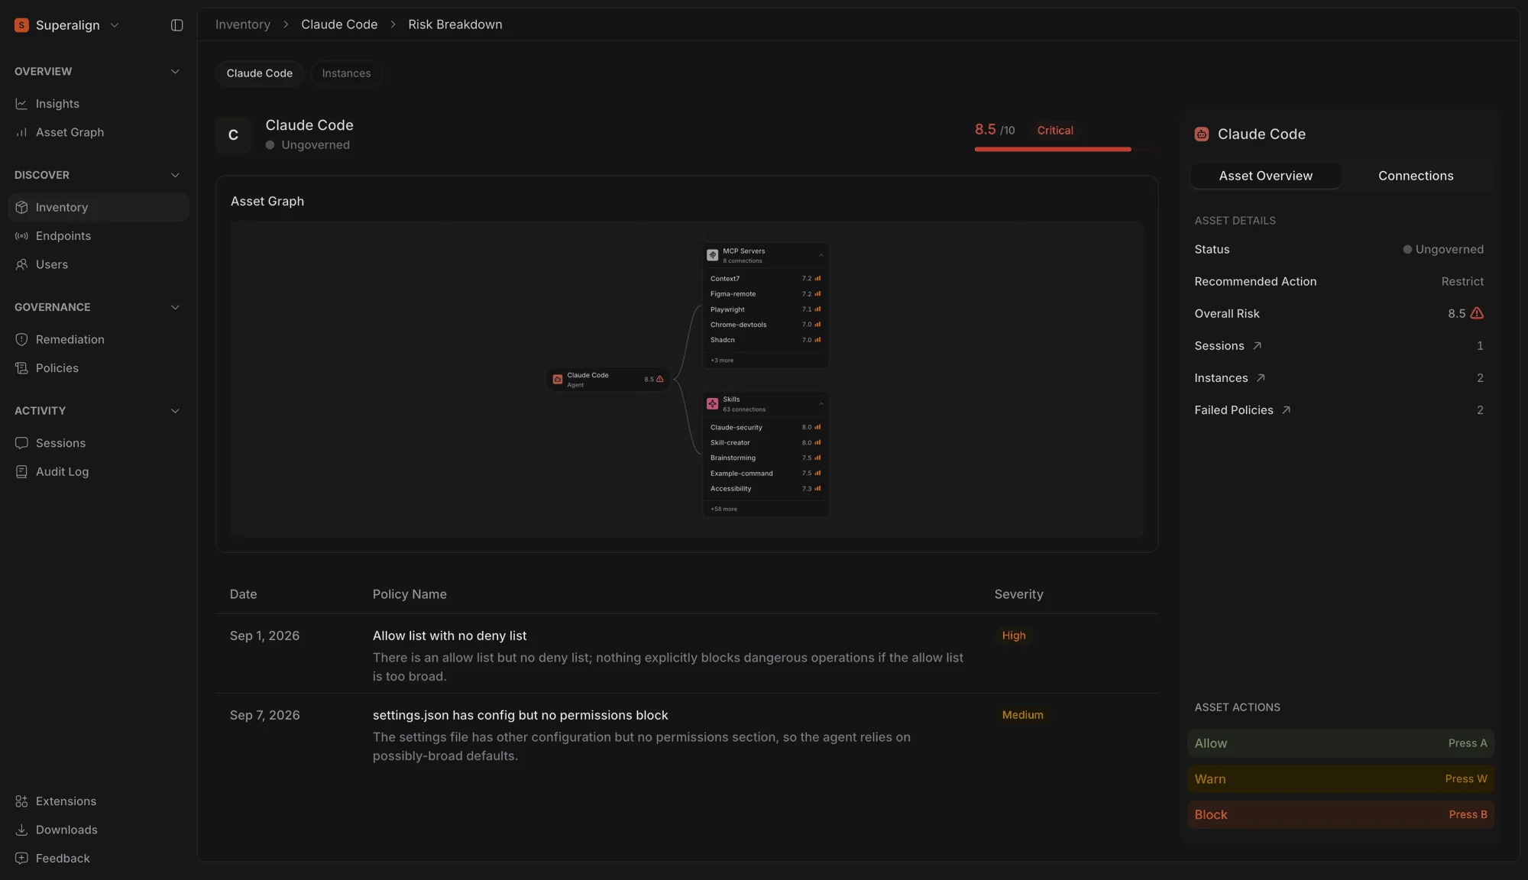Click the '+58 more' skills link

click(x=724, y=509)
